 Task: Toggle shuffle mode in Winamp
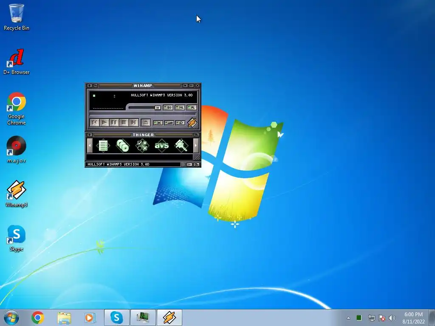[158, 123]
